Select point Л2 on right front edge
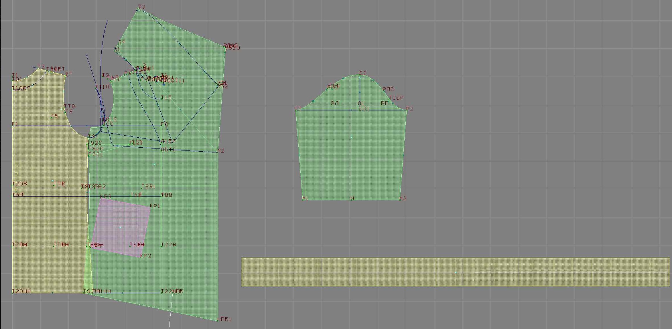Screen dimensions: 672x329 pos(217,152)
